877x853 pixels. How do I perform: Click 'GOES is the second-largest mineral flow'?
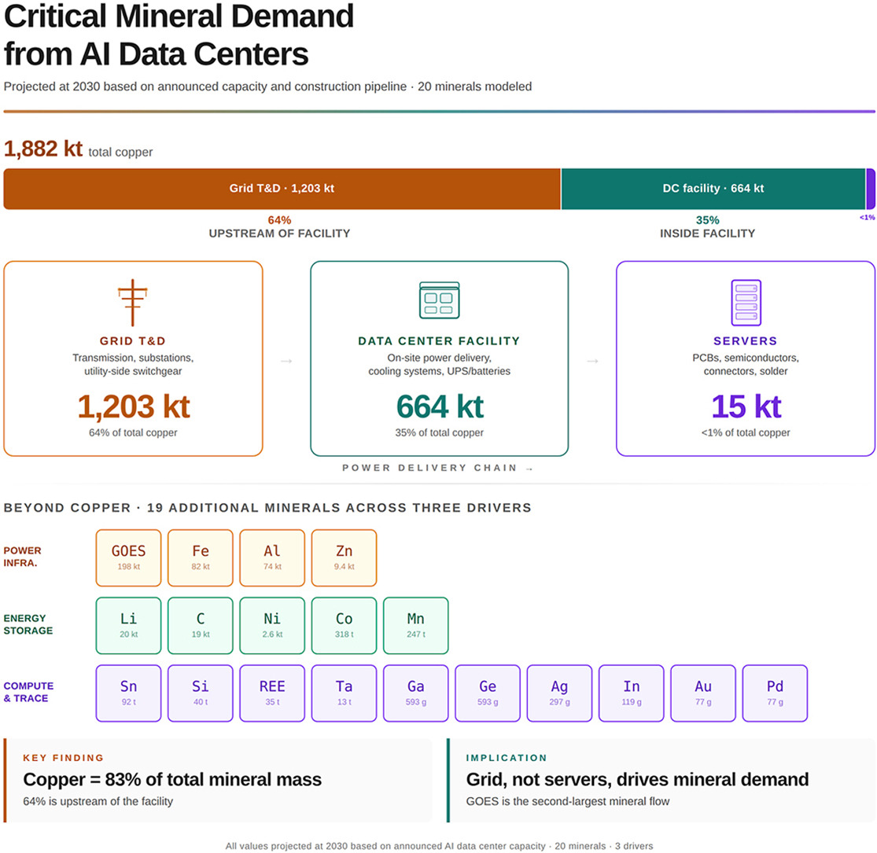click(568, 802)
